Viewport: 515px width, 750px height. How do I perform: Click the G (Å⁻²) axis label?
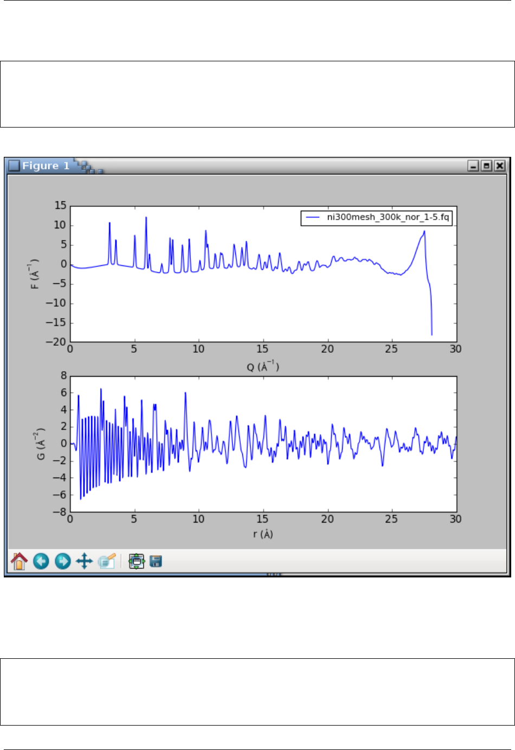point(41,444)
